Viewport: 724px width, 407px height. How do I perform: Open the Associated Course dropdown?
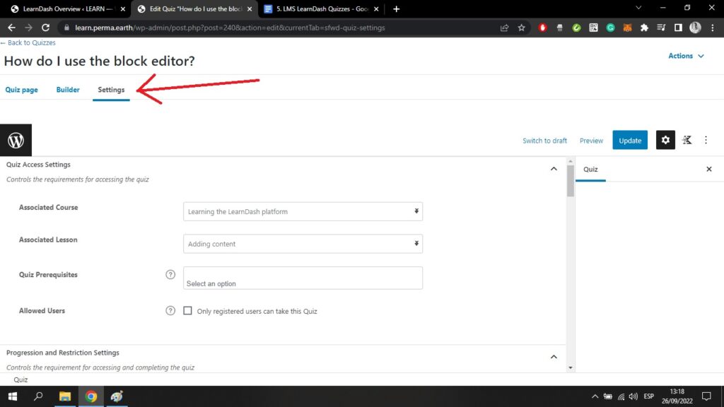click(303, 211)
